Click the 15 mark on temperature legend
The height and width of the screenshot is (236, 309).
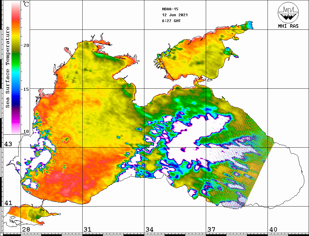(x=26, y=89)
